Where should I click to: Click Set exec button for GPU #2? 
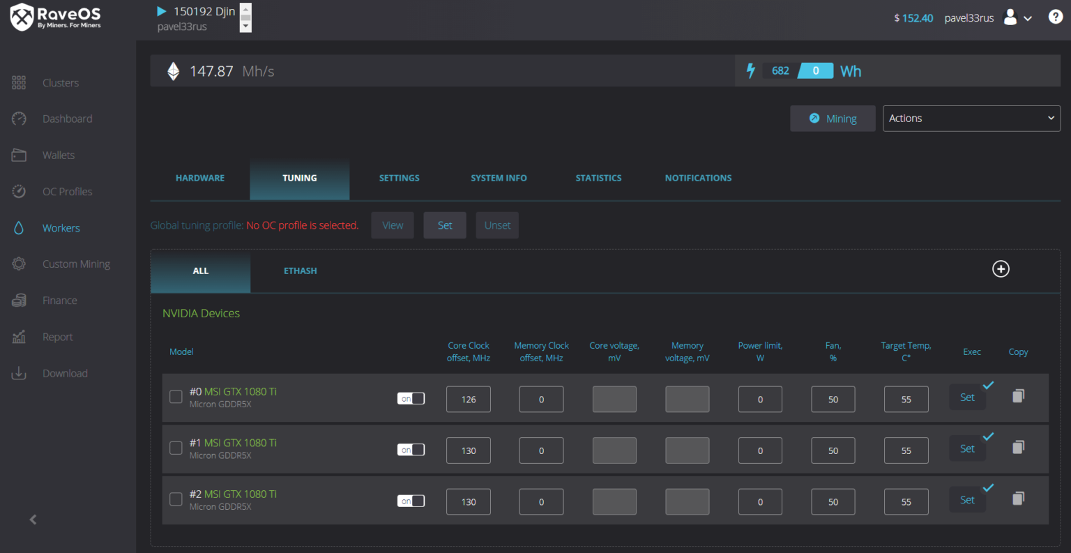pyautogui.click(x=967, y=500)
